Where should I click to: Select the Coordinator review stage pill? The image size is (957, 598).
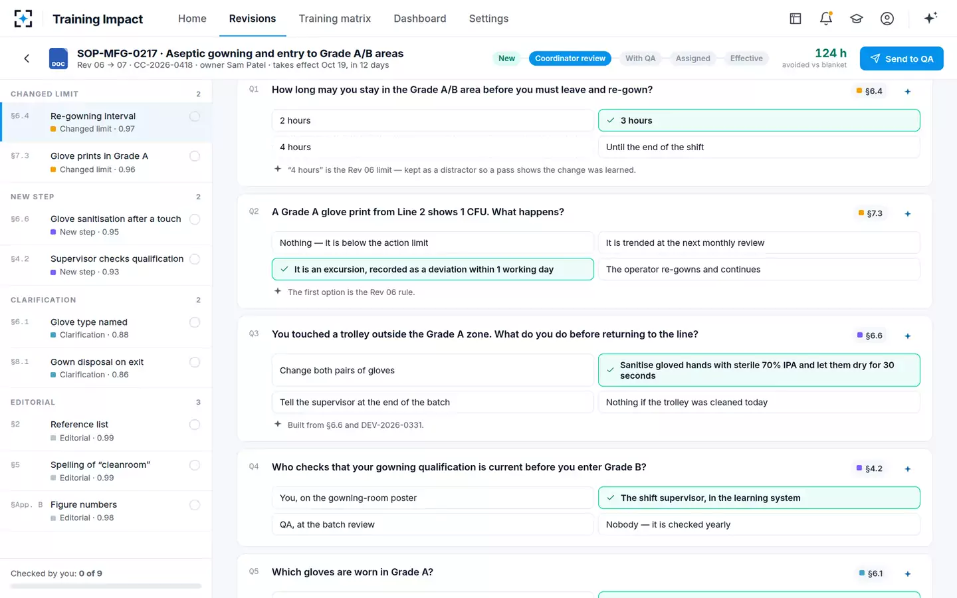pos(570,58)
